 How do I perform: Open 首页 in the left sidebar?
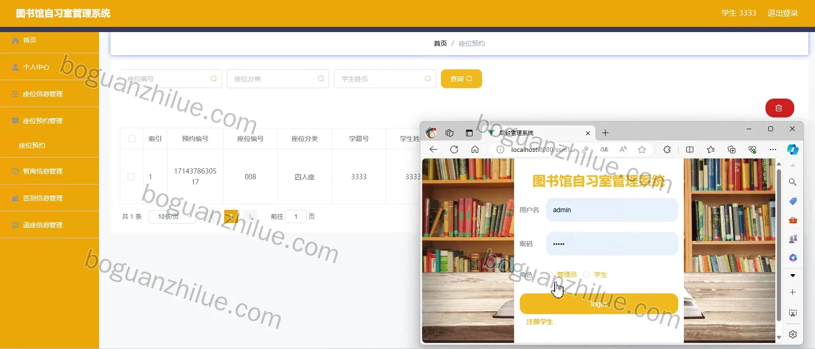point(50,40)
